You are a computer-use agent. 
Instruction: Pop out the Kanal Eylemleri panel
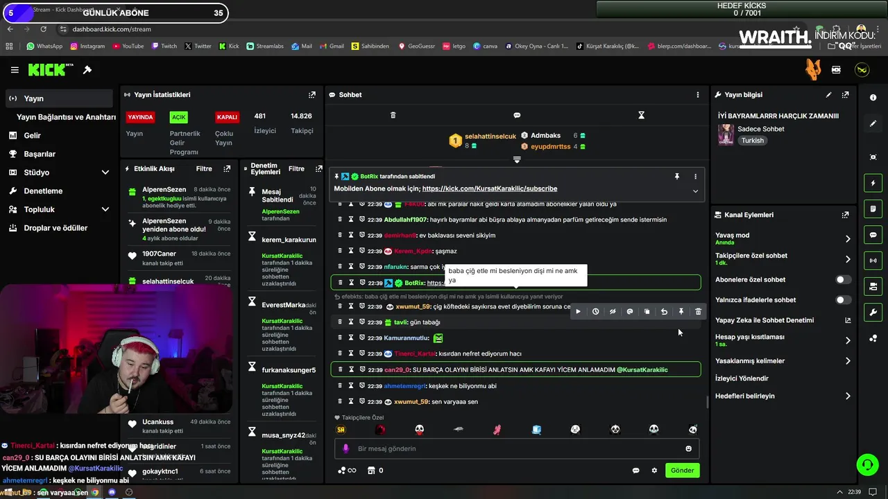[845, 216]
